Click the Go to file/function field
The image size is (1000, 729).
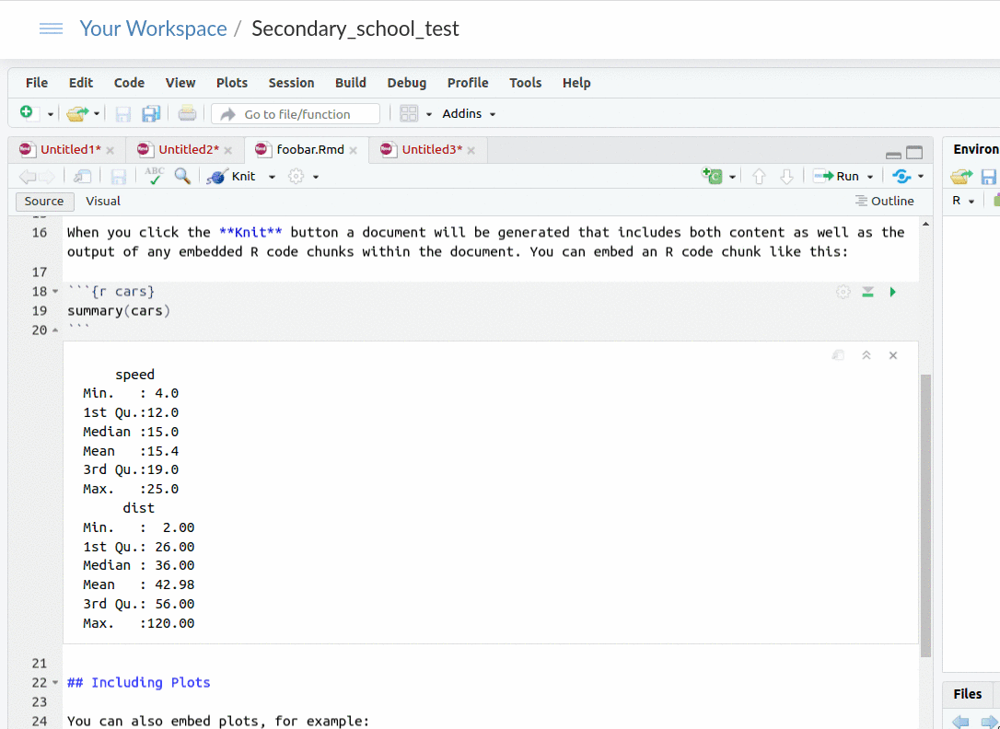click(296, 114)
